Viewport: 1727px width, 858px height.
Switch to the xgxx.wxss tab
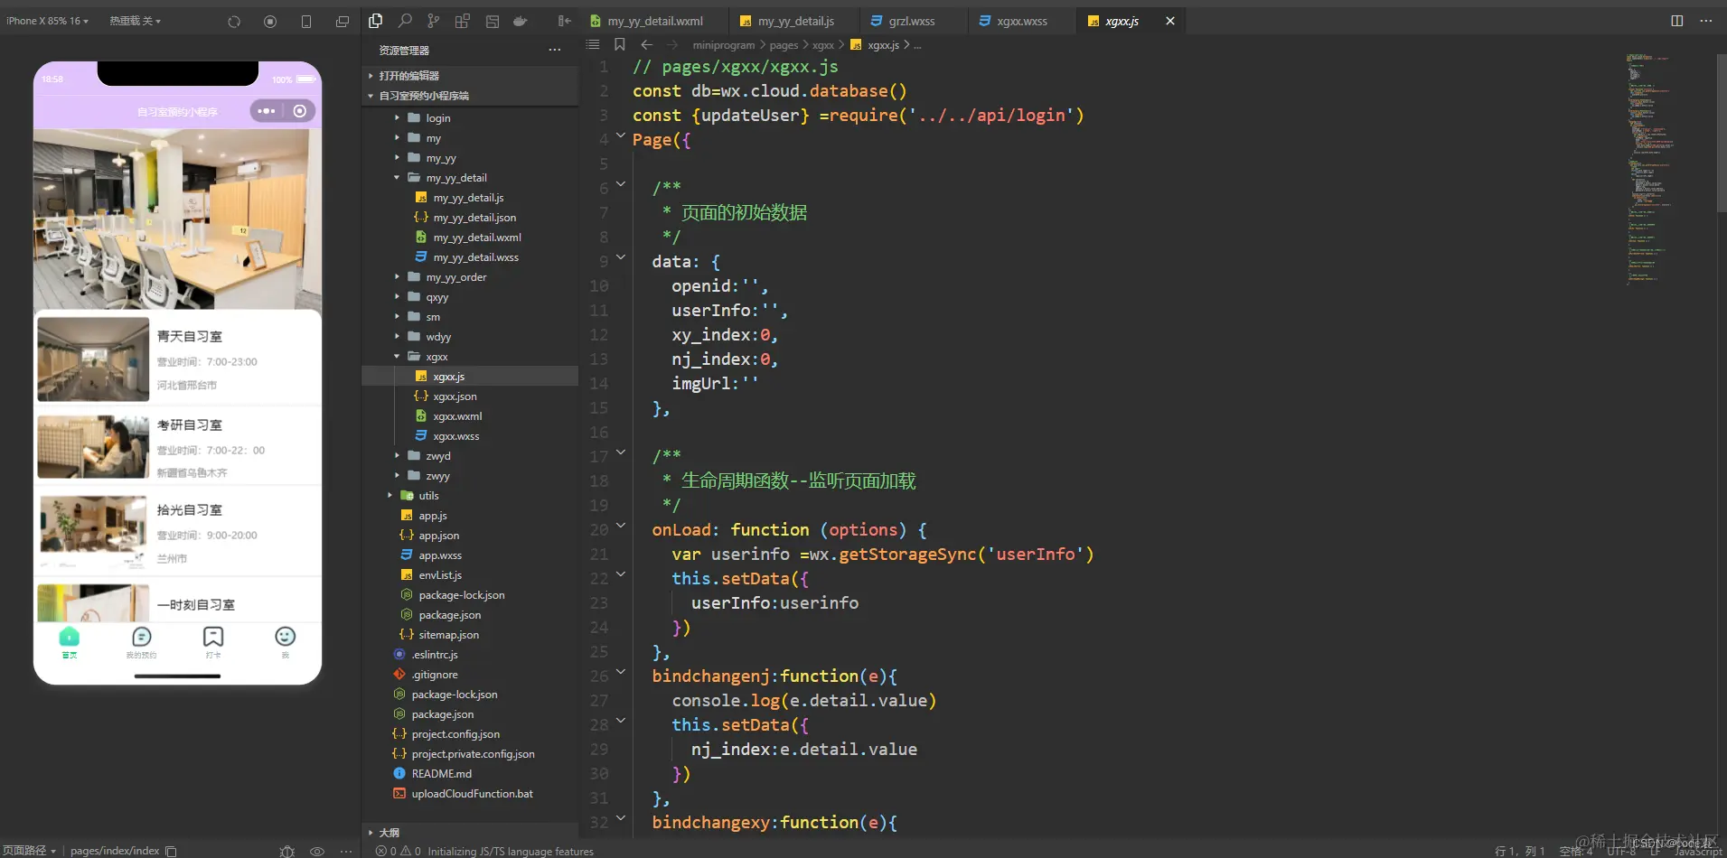click(1021, 21)
